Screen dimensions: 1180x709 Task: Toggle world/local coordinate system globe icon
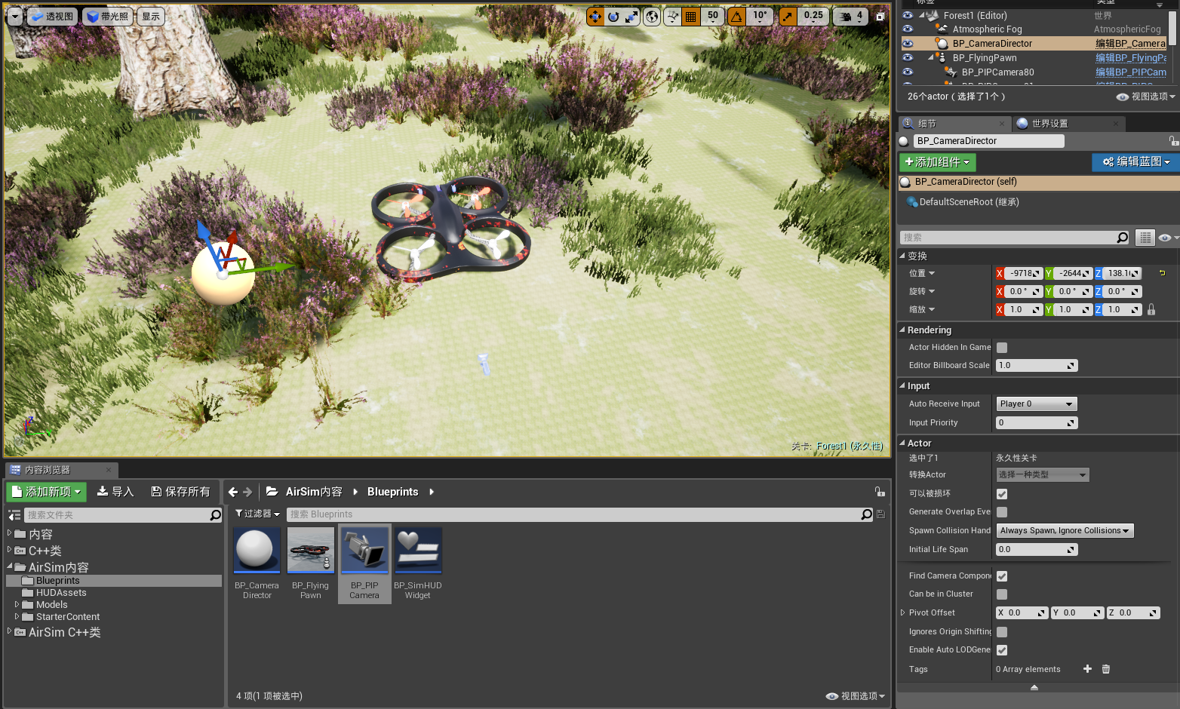tap(652, 16)
